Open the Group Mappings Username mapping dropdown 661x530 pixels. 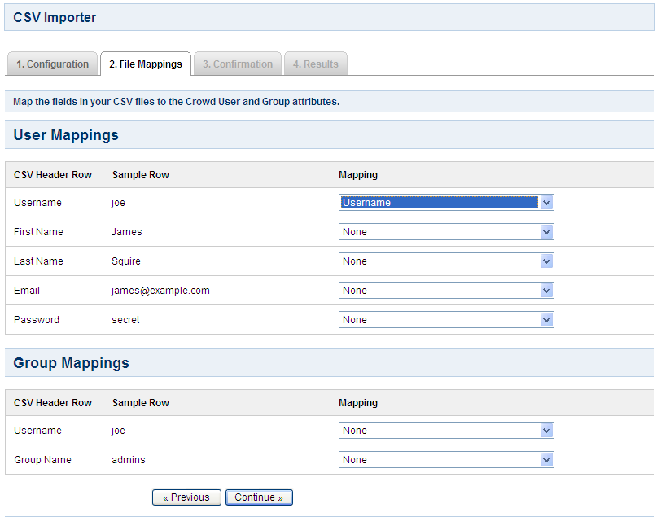point(446,431)
